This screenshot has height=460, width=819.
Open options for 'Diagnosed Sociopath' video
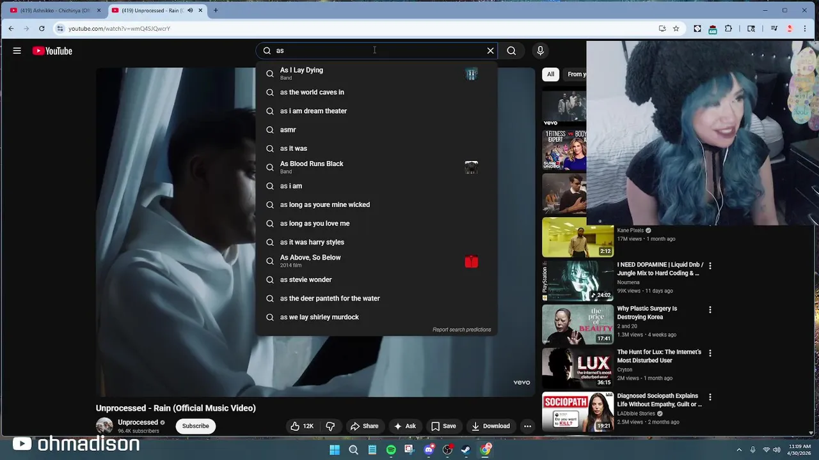710,397
